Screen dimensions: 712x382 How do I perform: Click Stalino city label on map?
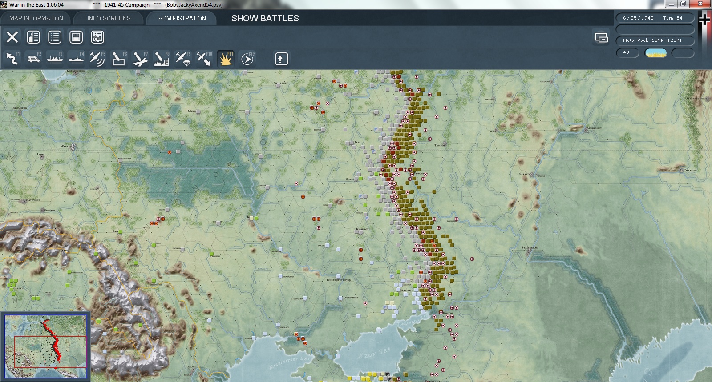coord(406,290)
